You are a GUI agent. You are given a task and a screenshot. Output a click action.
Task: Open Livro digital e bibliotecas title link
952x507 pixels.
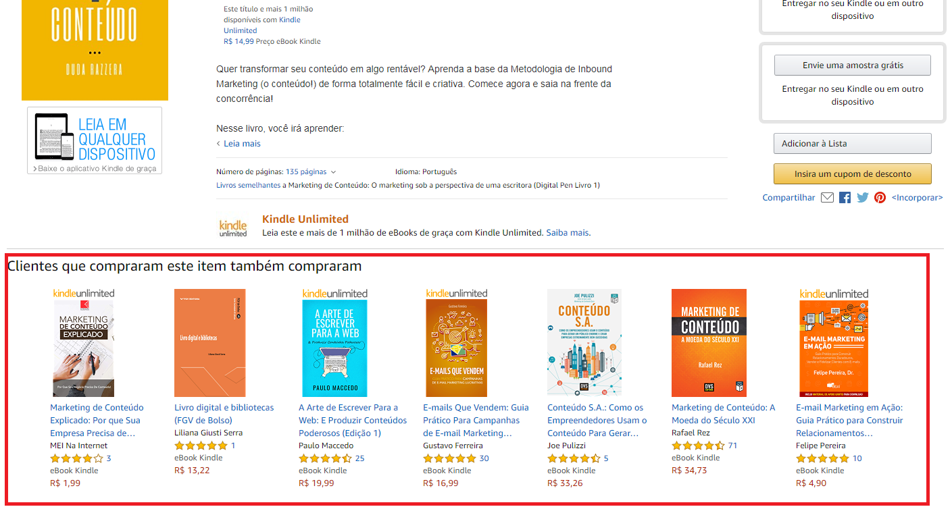[224, 414]
